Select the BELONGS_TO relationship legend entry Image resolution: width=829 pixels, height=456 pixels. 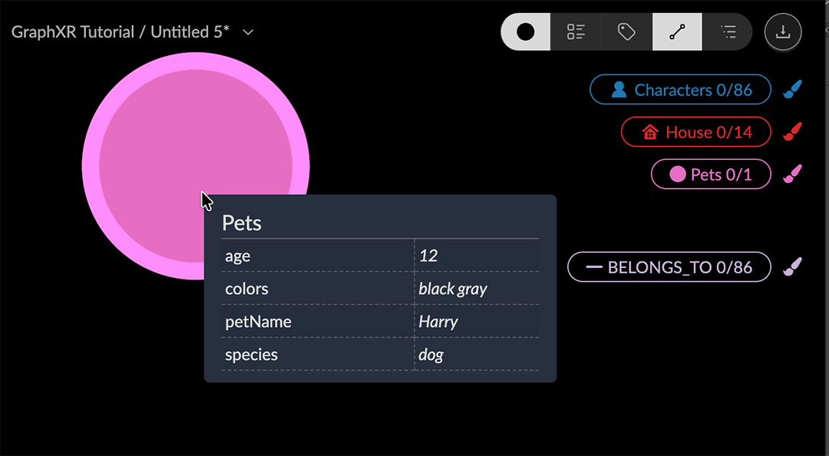[668, 266]
